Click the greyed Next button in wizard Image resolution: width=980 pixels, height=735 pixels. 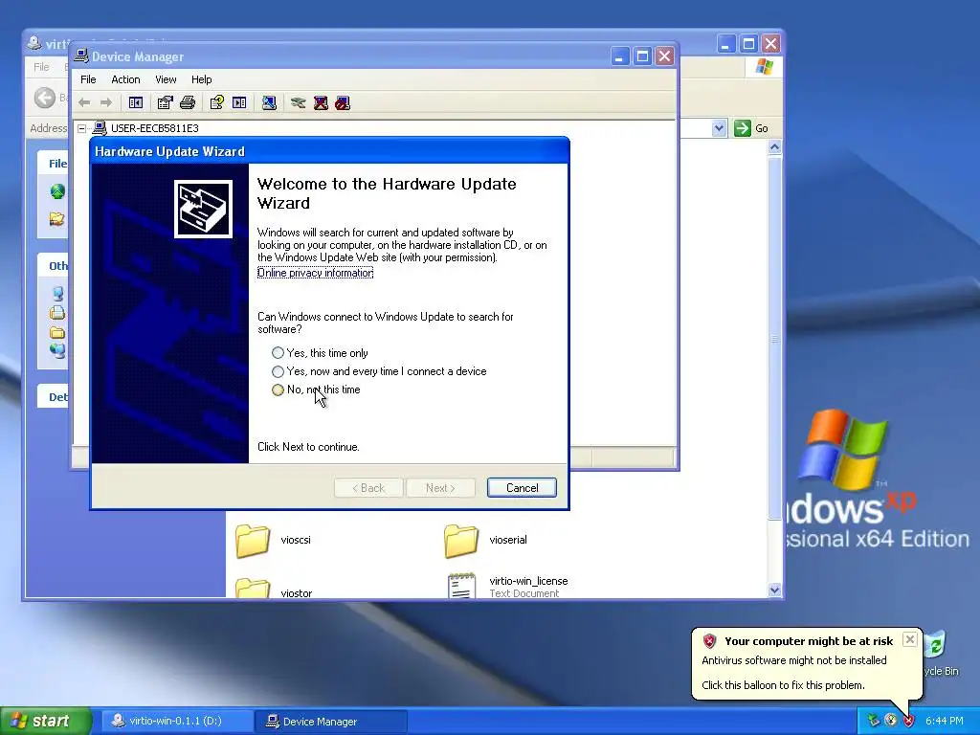pos(440,488)
